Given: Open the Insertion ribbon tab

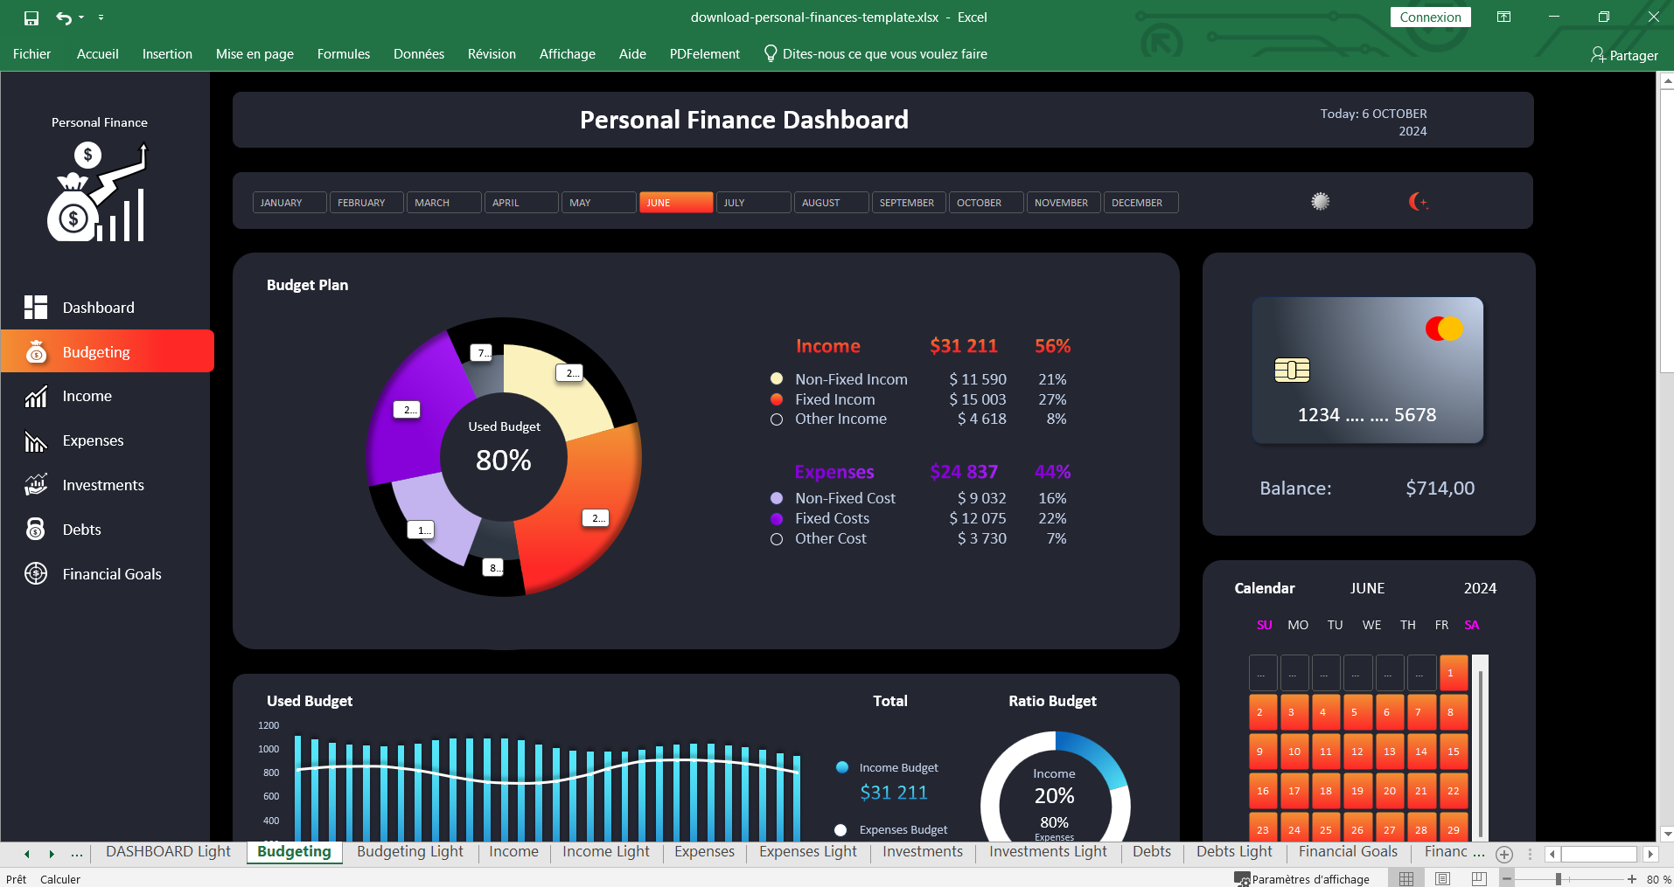Looking at the screenshot, I should (x=167, y=54).
